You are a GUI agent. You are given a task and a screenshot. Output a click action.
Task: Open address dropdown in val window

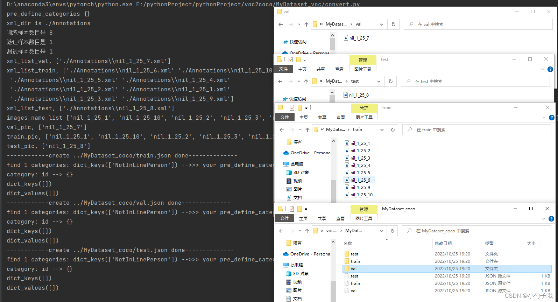382,24
